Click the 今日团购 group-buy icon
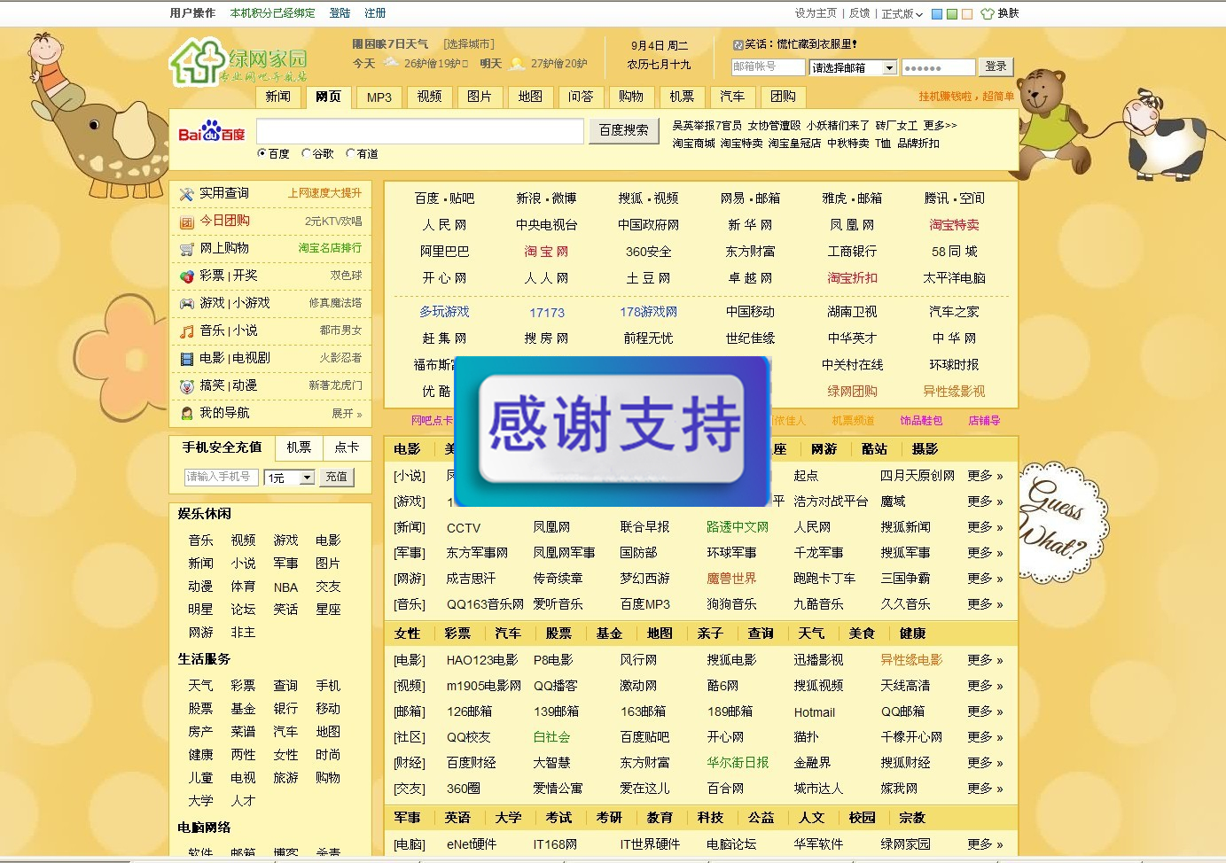 tap(186, 222)
